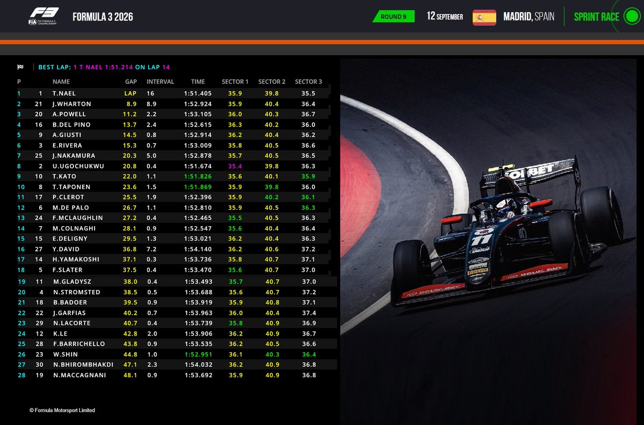The height and width of the screenshot is (425, 644).
Task: Click the Formula Motorsport Limited copyright text
Action: coord(62,410)
